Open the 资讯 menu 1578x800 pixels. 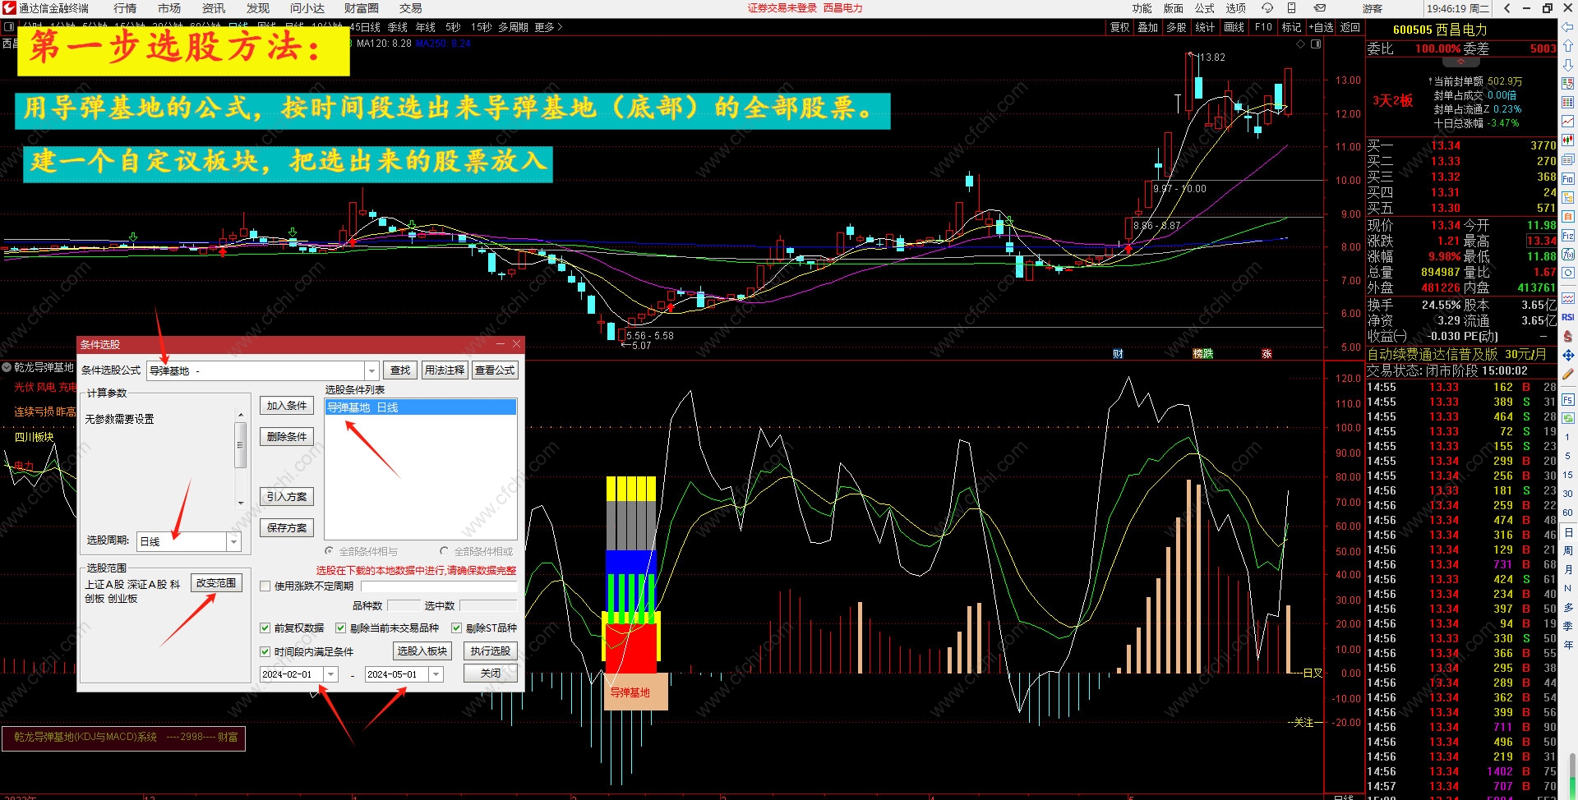pos(214,8)
